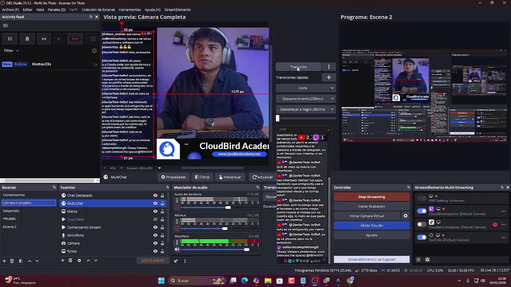Adjust Audio del escritorio volume slider

(228, 207)
